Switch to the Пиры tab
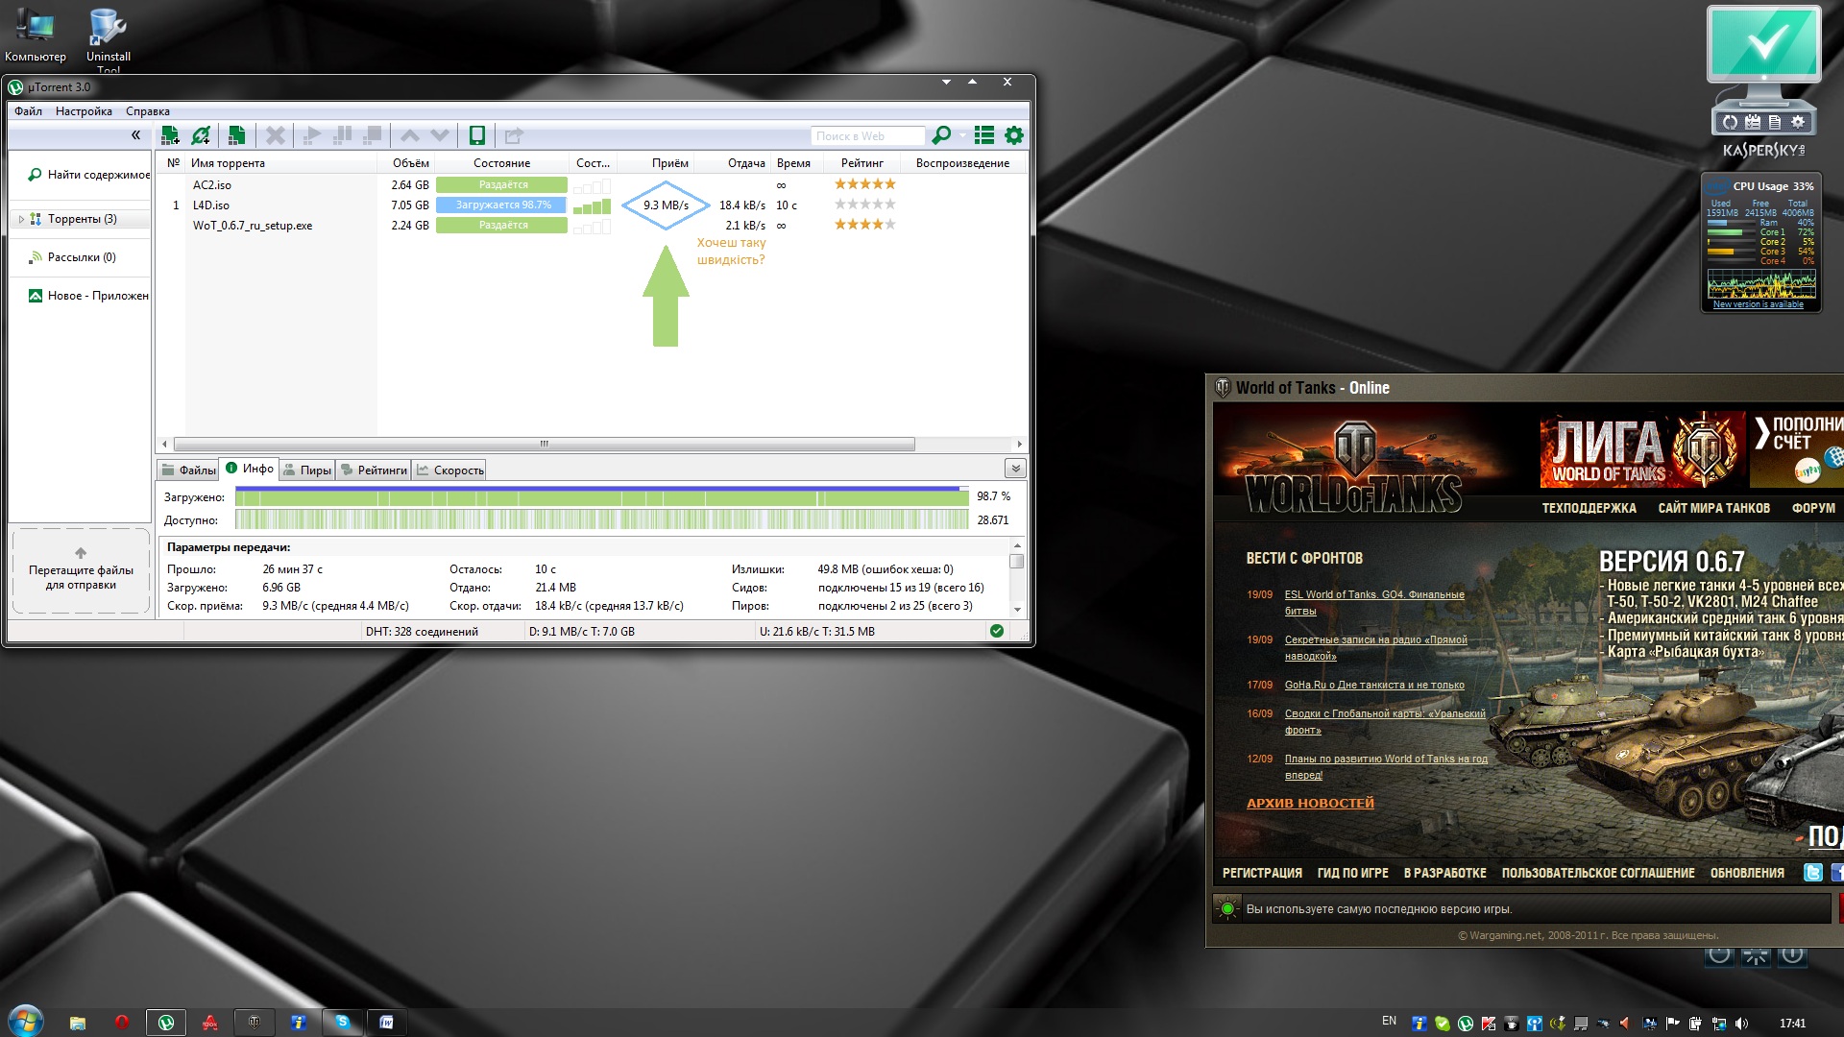1844x1037 pixels. [x=307, y=470]
